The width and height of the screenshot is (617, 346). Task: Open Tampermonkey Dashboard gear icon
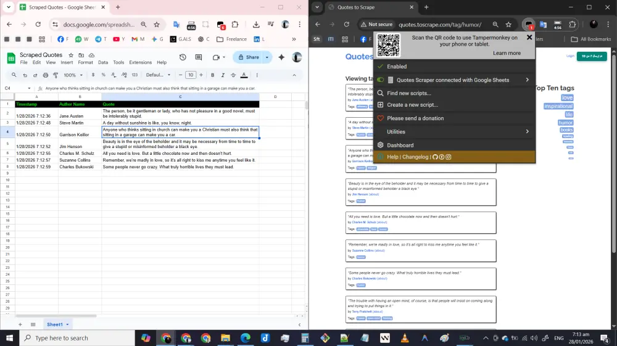(381, 145)
